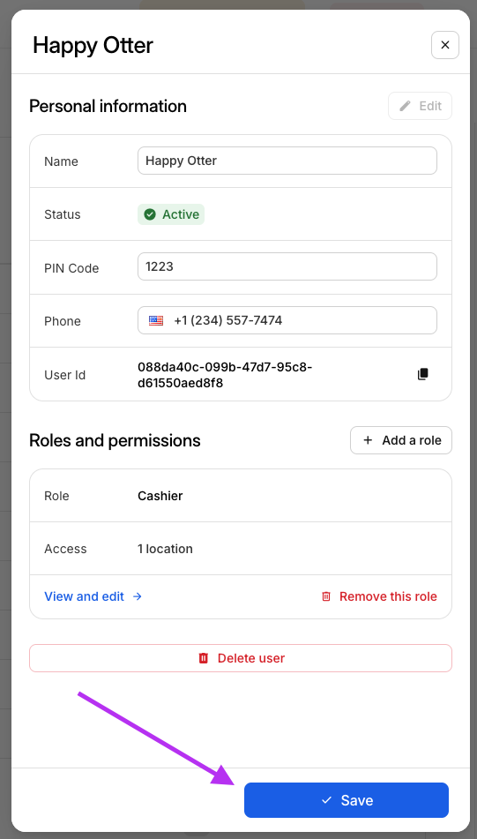The width and height of the screenshot is (477, 839).
Task: Focus the PIN Code field showing 1223
Action: 287,267
